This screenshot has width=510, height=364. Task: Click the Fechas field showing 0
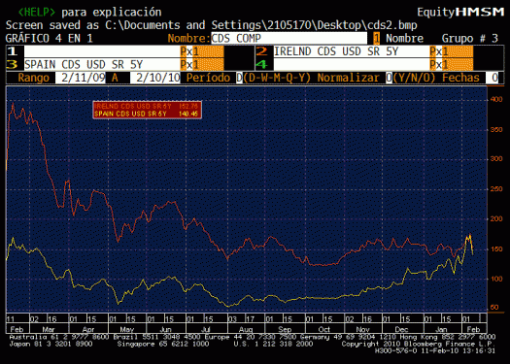point(492,78)
